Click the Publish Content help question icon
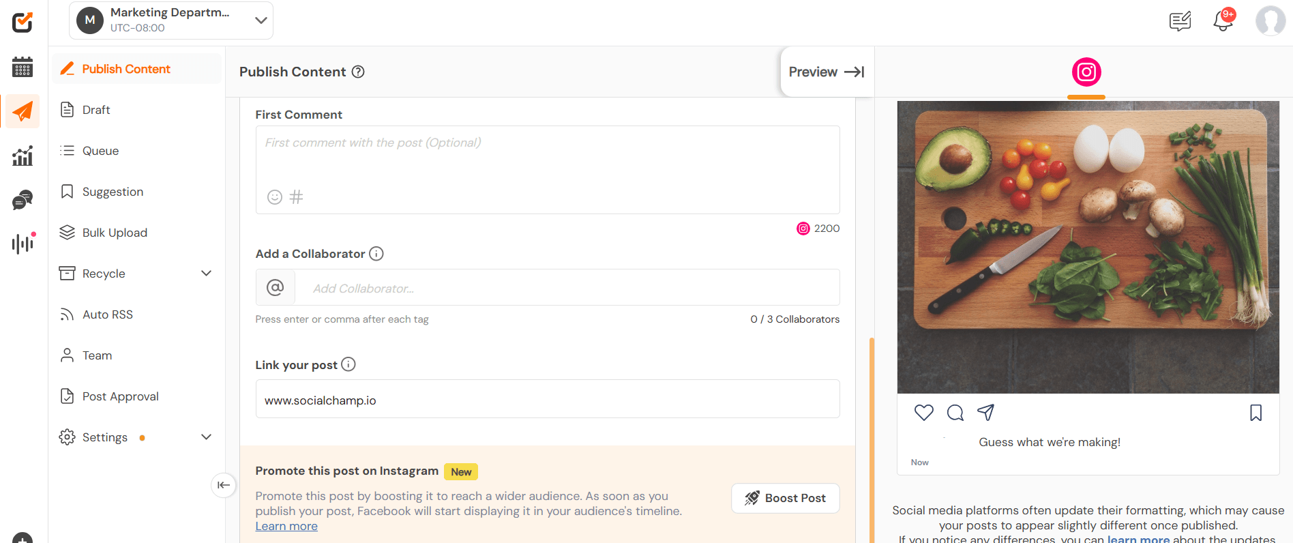The width and height of the screenshot is (1293, 543). tap(358, 72)
